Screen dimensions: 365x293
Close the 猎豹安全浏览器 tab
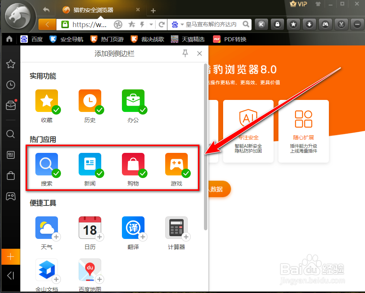coord(138,10)
